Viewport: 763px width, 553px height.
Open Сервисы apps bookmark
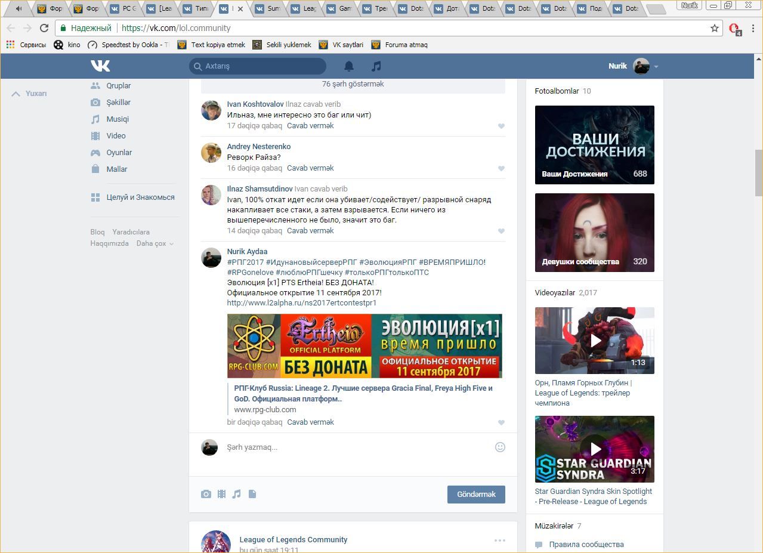[26, 45]
